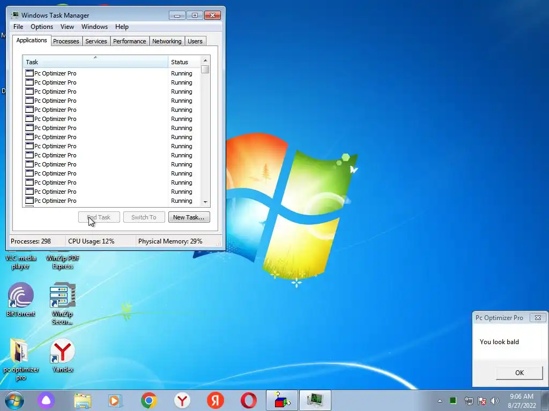Sort the list by the Status column header

[184, 62]
